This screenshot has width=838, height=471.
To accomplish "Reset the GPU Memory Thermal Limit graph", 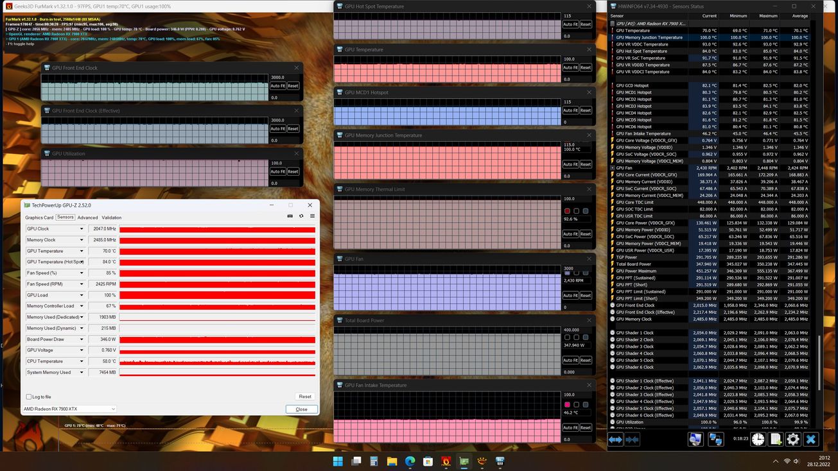I will [586, 234].
